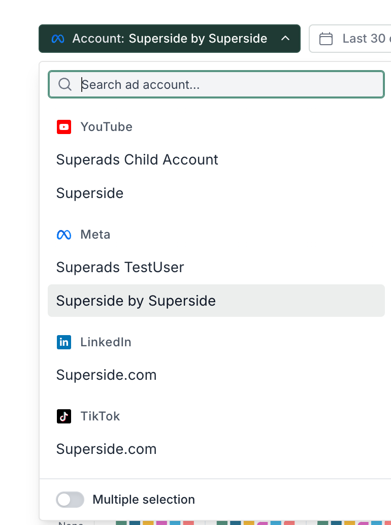This screenshot has width=391, height=525.
Task: Click the calendar icon by Last 30
Action: point(326,39)
